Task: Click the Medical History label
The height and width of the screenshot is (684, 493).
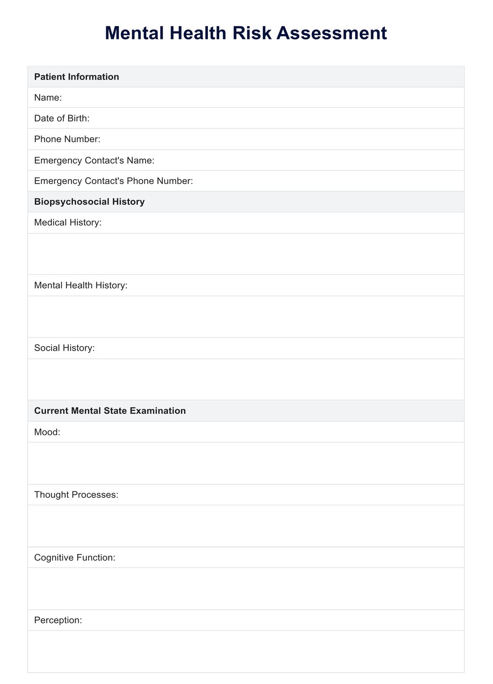Action: tap(68, 222)
